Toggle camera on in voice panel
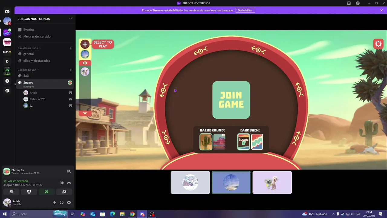Image resolution: width=387 pixels, height=218 pixels. (x=11, y=192)
